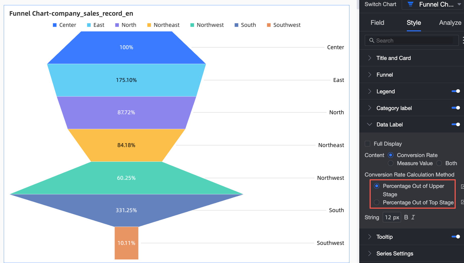Toggle the Northeast legend entry
464x263 pixels.
pos(163,25)
